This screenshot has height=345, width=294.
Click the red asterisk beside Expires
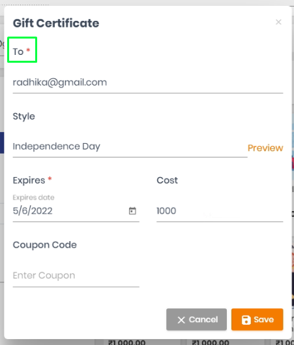pos(50,178)
